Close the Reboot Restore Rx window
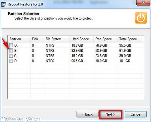 click(x=143, y=3)
